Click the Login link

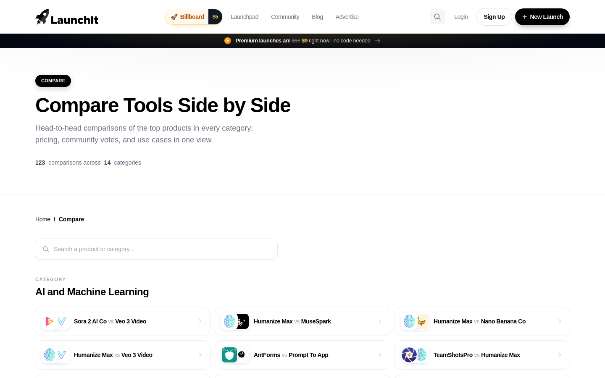461,17
